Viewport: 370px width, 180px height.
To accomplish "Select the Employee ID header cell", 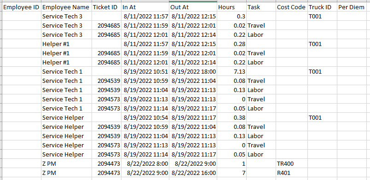I will point(22,7).
